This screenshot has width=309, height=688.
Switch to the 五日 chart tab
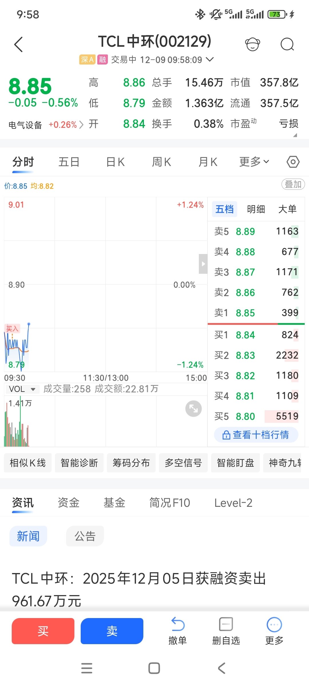69,162
